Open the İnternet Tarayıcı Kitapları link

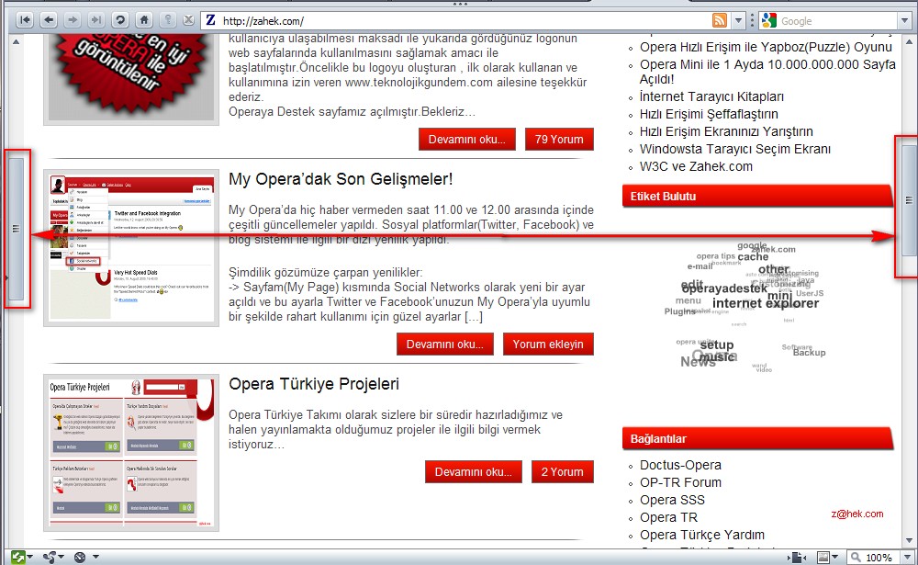711,96
